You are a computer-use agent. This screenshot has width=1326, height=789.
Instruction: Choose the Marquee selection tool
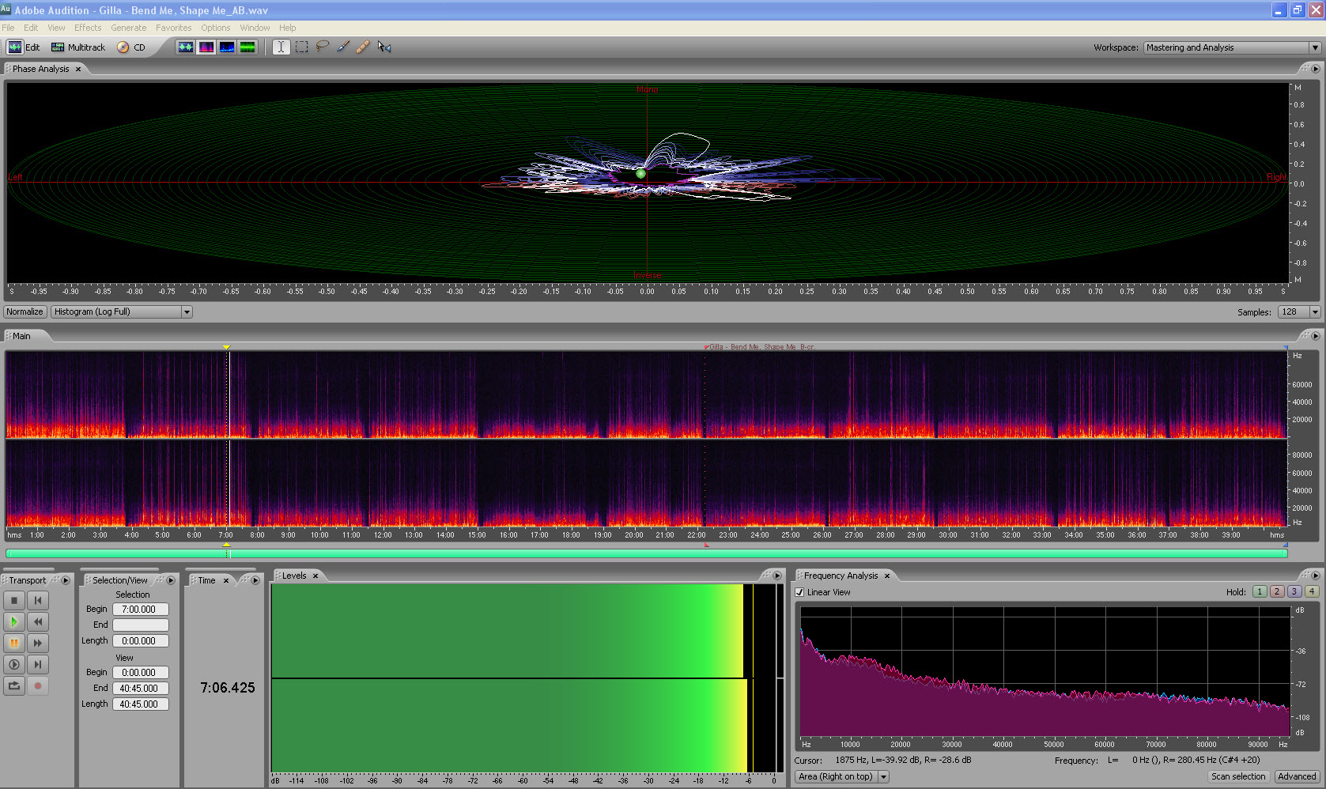point(302,47)
